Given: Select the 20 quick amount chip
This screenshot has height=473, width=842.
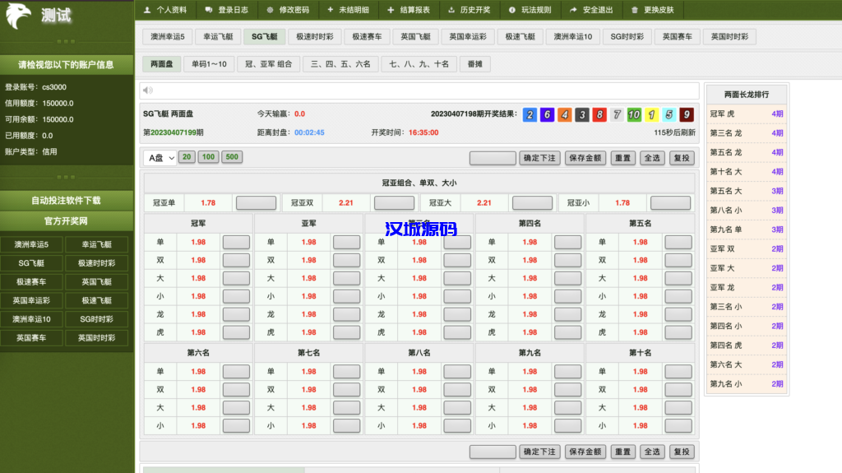Looking at the screenshot, I should (x=187, y=157).
